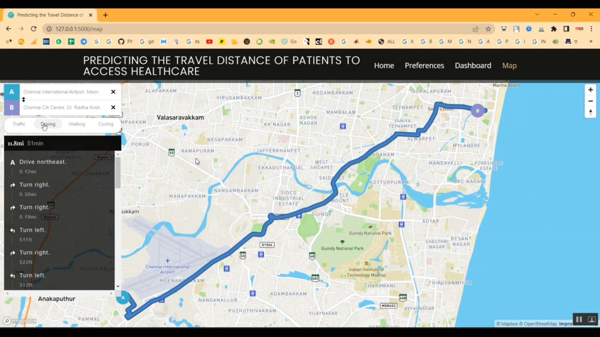
Task: Reload the page
Action: coord(34,29)
